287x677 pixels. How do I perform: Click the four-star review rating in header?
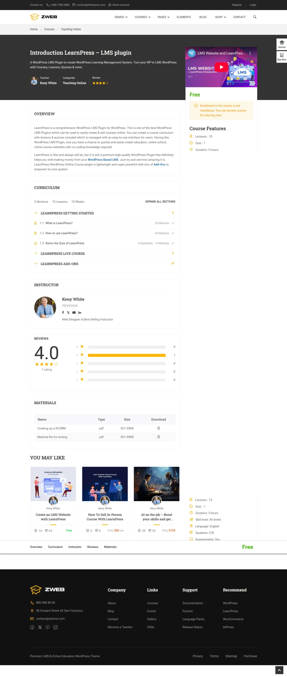(100, 83)
